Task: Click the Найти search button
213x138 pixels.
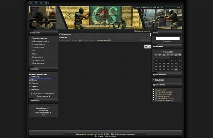Action: point(168,41)
